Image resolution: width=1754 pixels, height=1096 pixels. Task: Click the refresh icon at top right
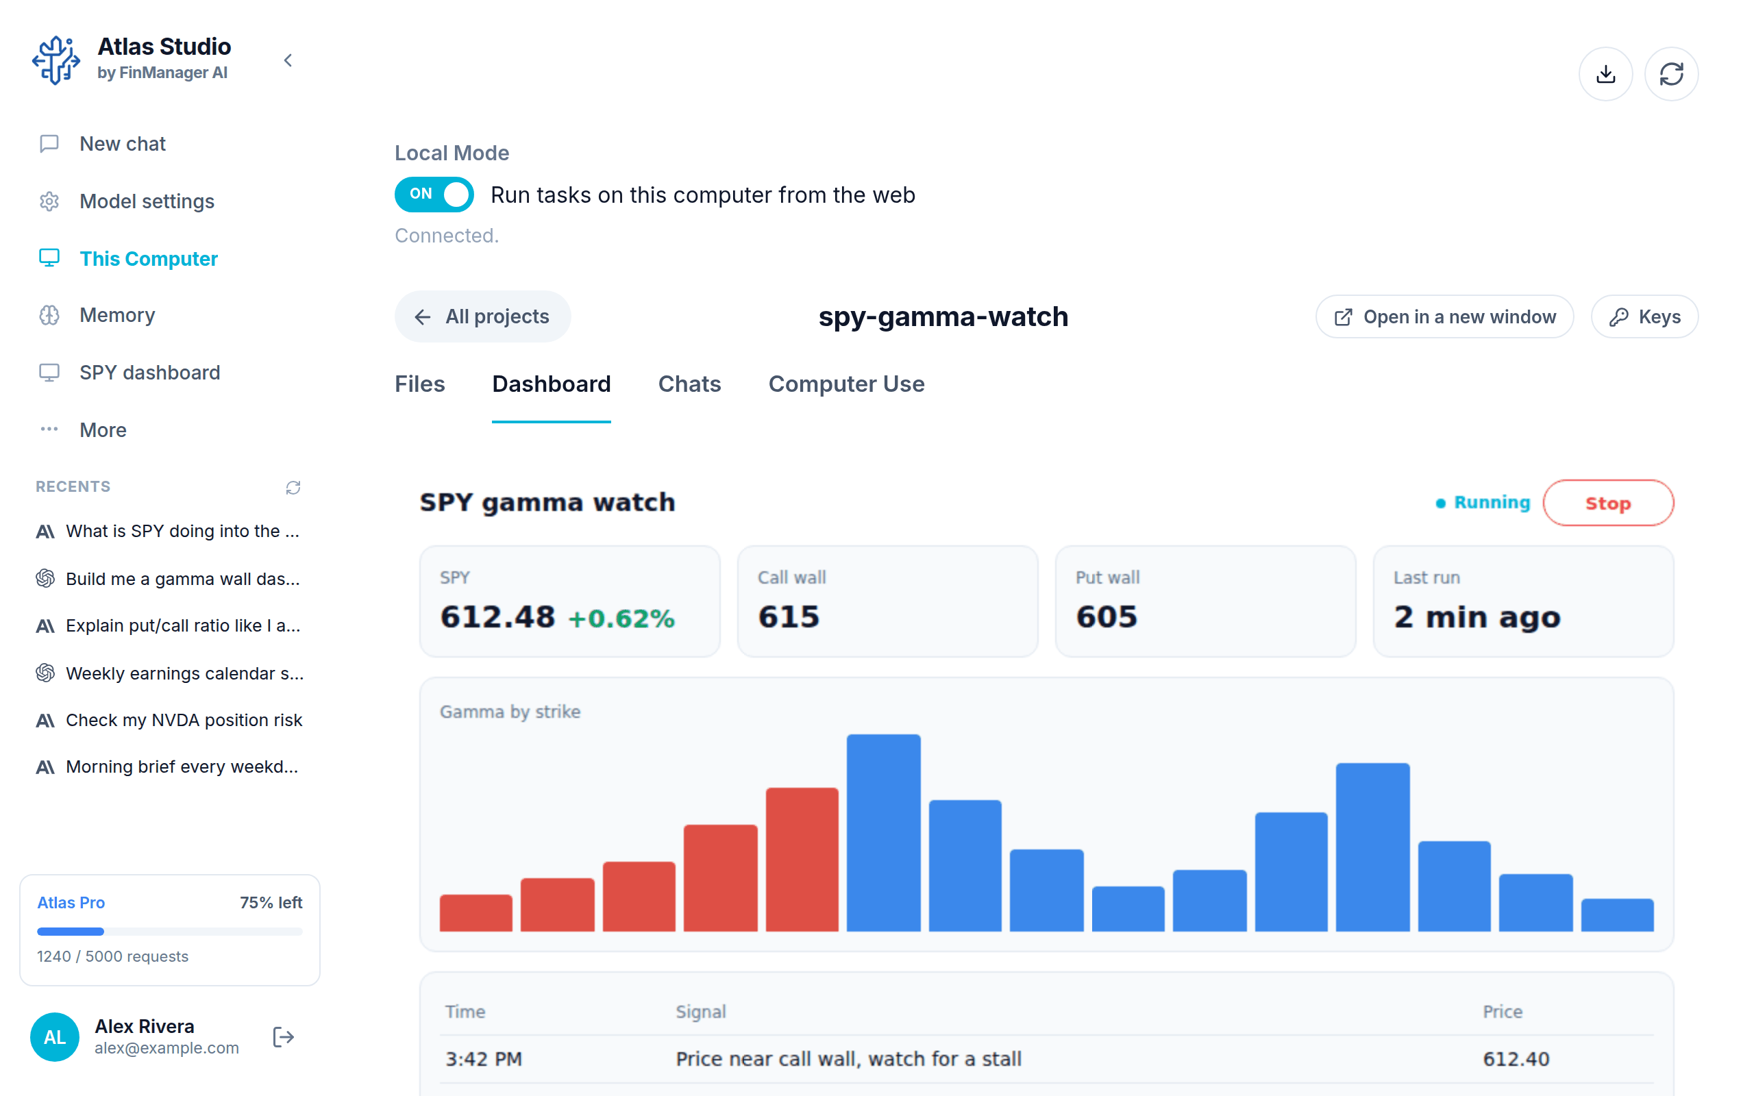tap(1670, 74)
